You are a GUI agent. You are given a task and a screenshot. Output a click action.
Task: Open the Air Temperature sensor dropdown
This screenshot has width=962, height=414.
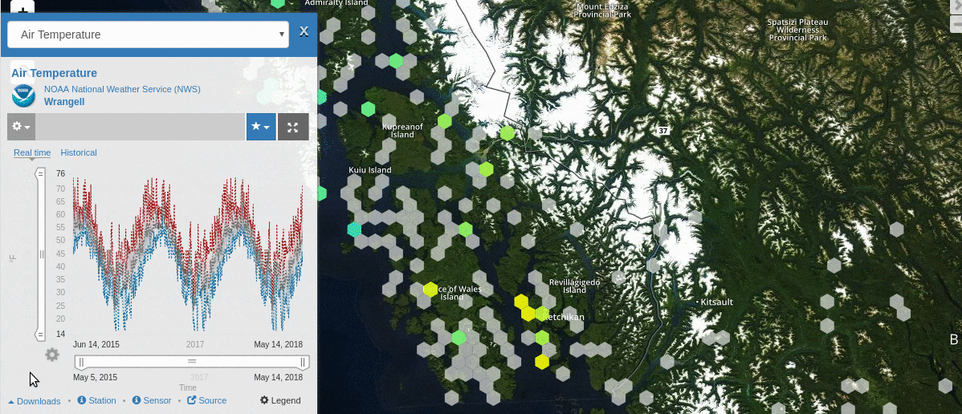click(x=148, y=34)
